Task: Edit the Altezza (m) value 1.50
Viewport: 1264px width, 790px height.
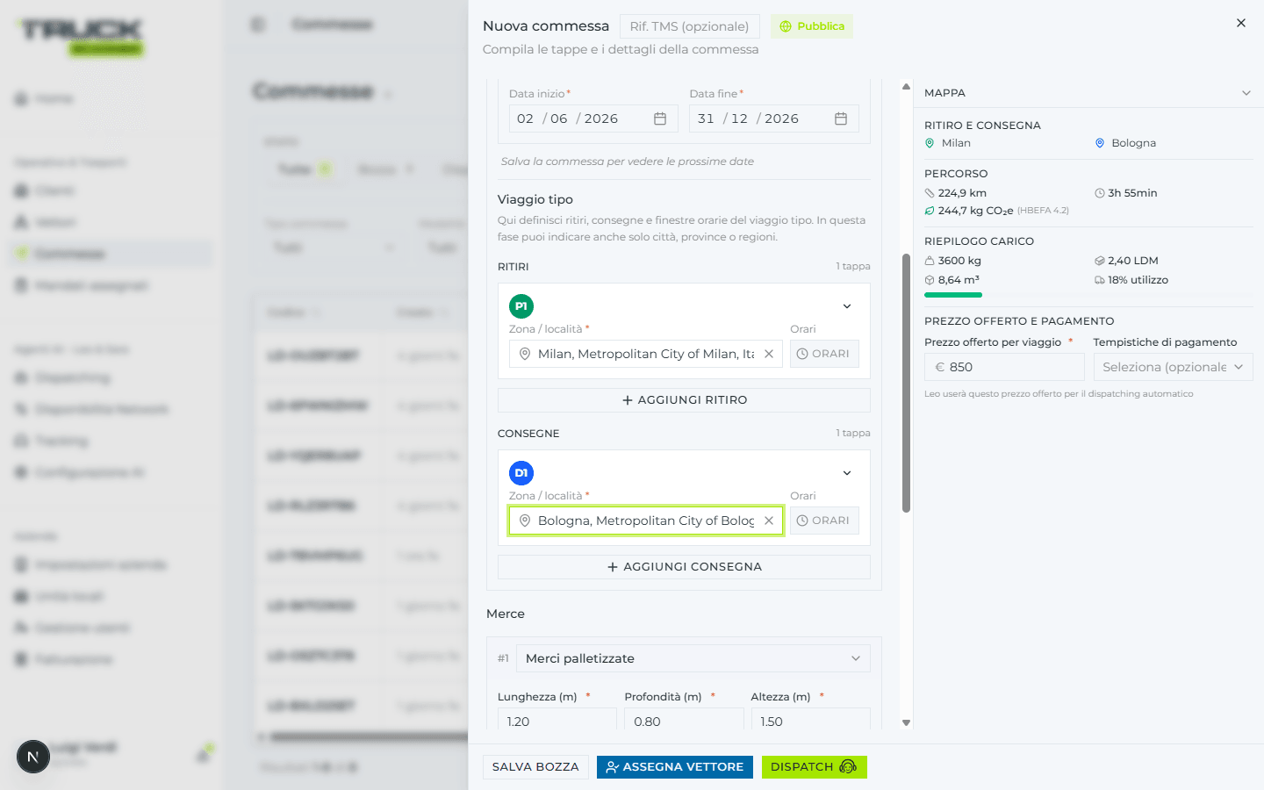Action: 810,720
